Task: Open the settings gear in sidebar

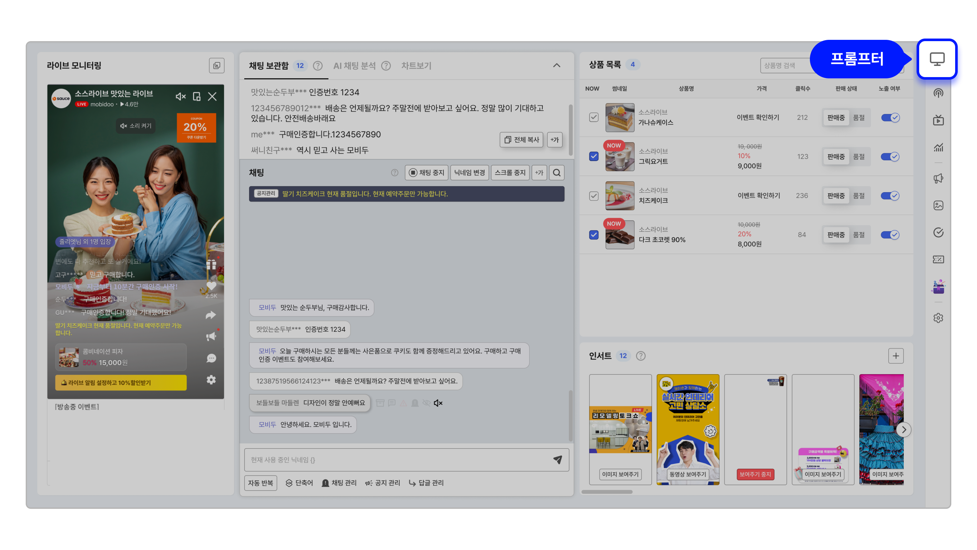Action: 938,318
